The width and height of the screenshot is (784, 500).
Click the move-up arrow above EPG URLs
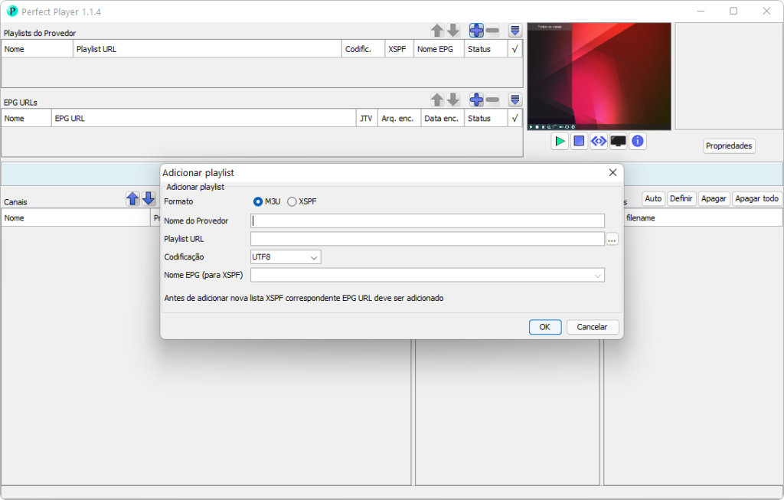(437, 100)
